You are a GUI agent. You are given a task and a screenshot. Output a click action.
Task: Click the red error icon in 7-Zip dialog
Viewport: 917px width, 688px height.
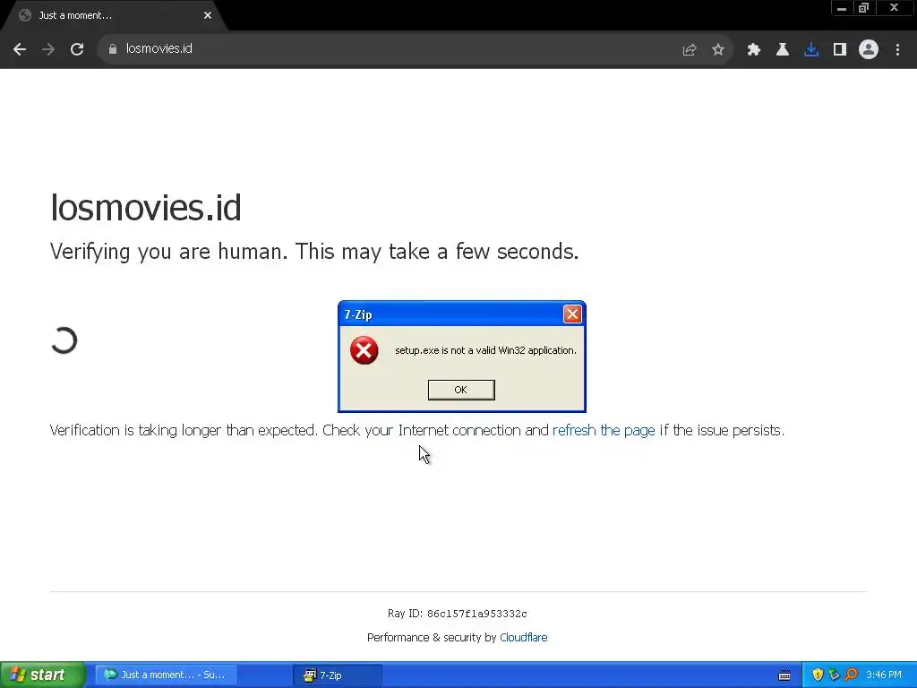(x=364, y=350)
